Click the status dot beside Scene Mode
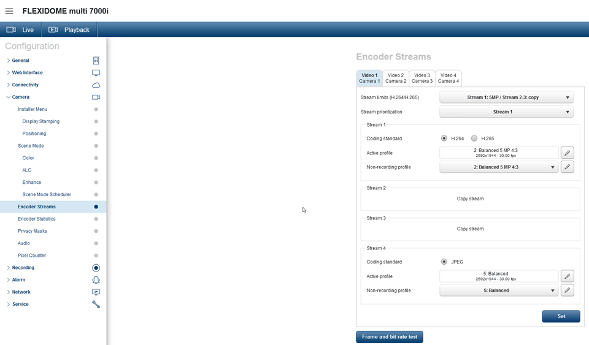This screenshot has height=345, width=589. [x=96, y=146]
